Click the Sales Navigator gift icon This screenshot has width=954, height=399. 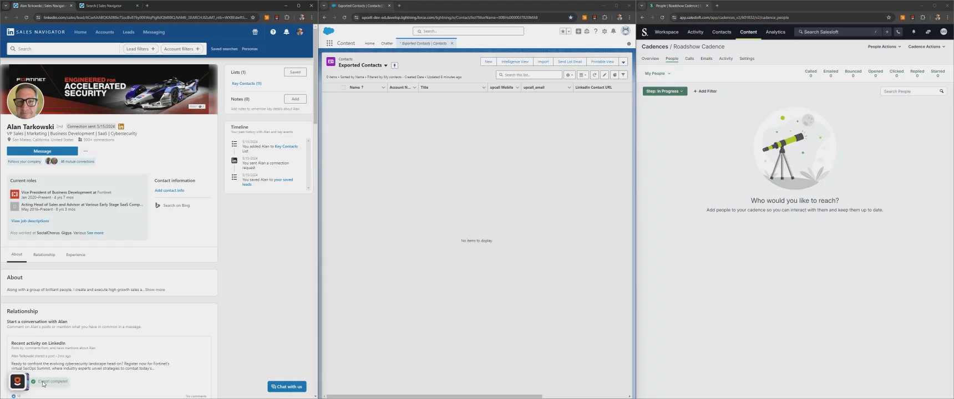[255, 32]
